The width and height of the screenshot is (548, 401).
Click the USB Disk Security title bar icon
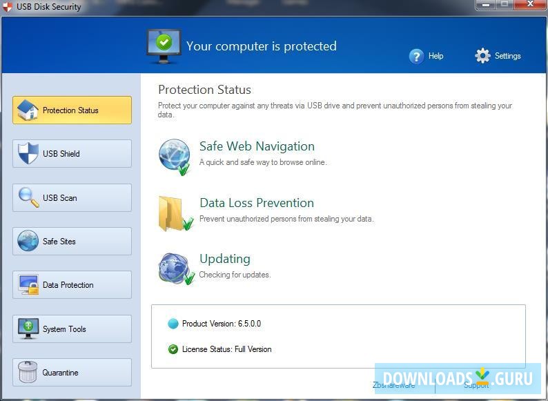tap(7, 7)
